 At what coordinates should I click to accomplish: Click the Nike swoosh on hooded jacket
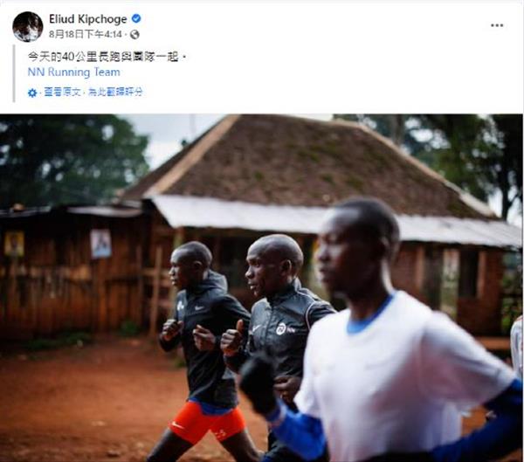click(x=199, y=307)
